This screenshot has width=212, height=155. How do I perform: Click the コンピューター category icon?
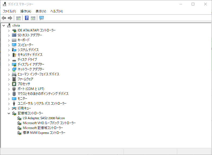(x=14, y=45)
